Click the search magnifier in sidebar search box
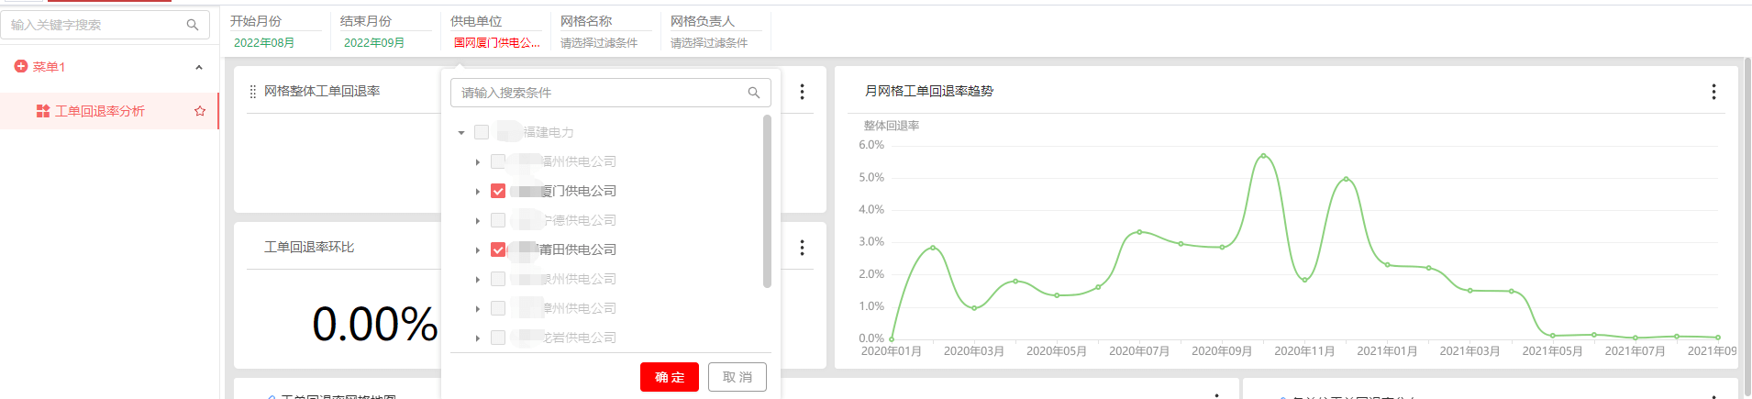This screenshot has height=399, width=1752. coord(193,25)
